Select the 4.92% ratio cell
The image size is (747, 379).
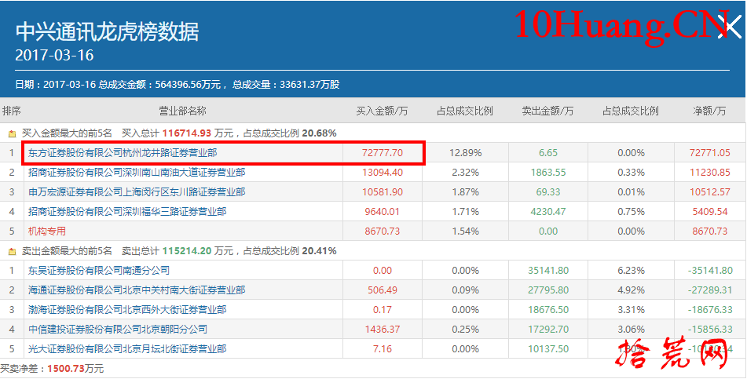click(x=631, y=290)
